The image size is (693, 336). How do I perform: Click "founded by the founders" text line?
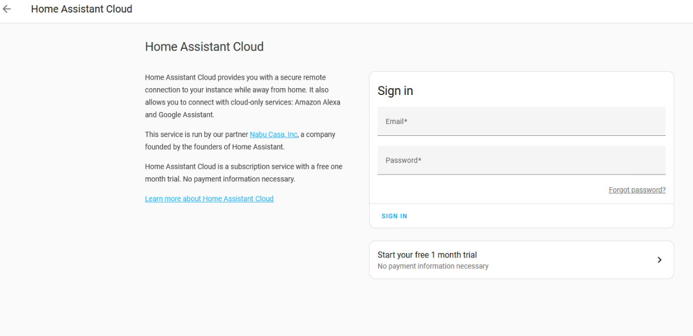(x=214, y=147)
